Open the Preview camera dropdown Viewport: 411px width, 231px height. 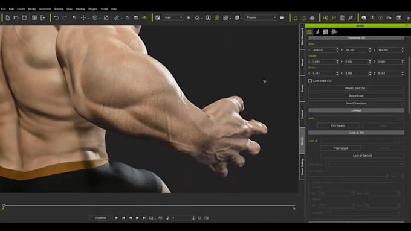pos(261,17)
